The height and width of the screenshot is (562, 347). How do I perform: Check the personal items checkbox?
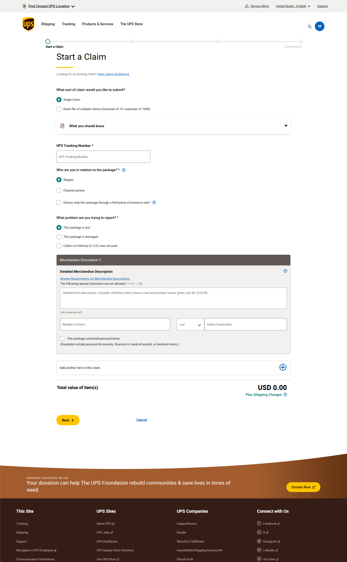(x=62, y=338)
